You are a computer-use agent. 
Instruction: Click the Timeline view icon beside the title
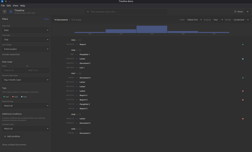pos(11,12)
